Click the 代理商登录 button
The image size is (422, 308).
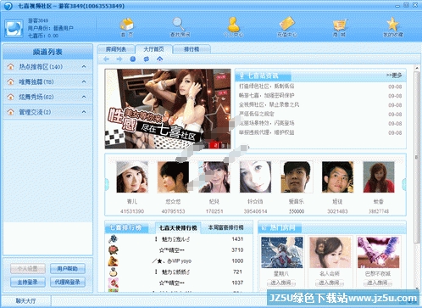coord(68,283)
